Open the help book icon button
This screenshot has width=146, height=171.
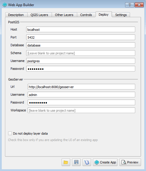pos(87,162)
